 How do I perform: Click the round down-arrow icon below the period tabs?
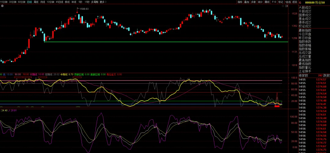pyautogui.click(x=2, y=6)
